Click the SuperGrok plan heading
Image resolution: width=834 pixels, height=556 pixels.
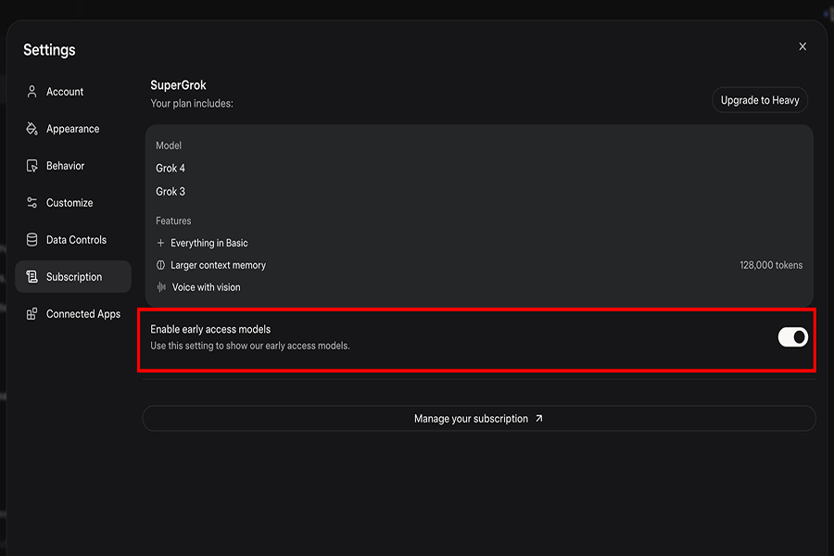point(178,85)
